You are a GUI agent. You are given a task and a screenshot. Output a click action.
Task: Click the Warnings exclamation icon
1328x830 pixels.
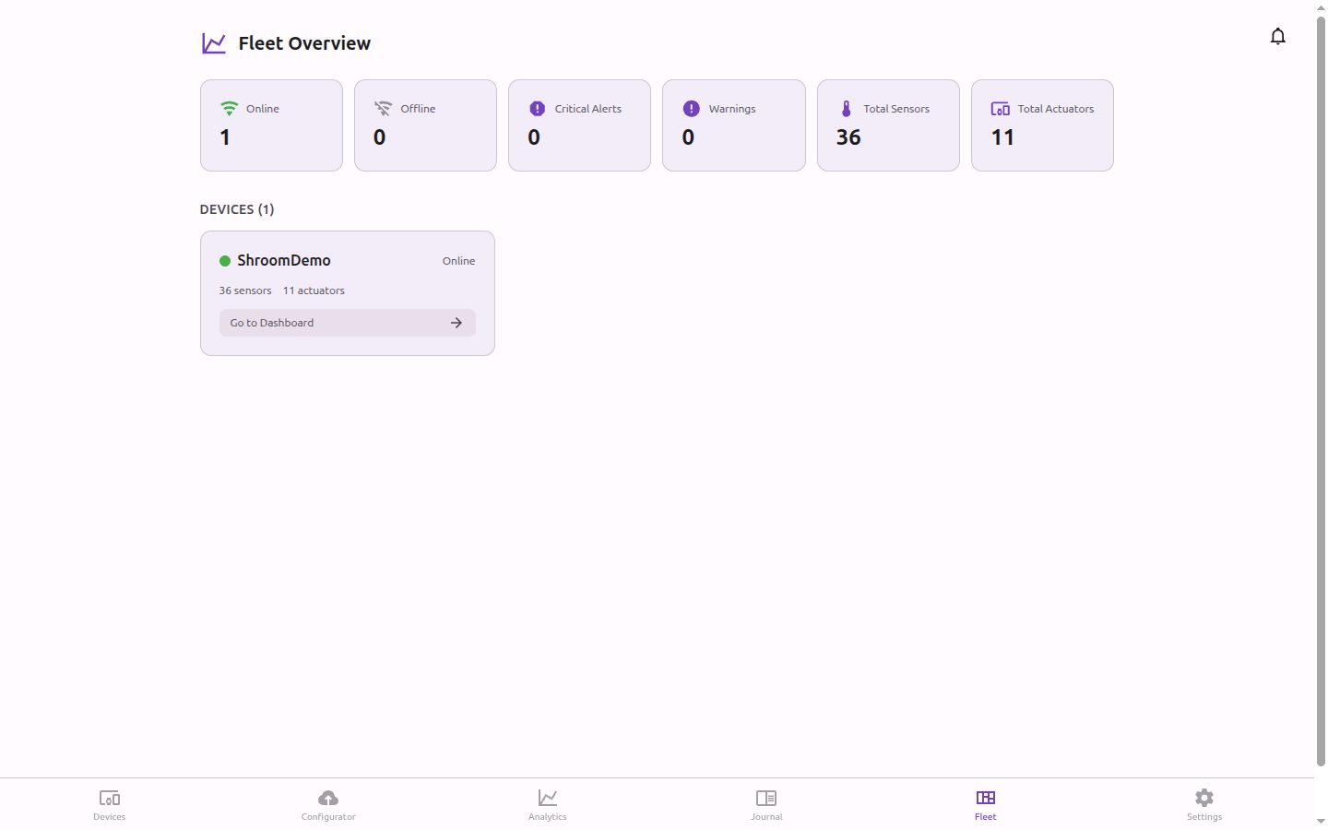point(691,108)
